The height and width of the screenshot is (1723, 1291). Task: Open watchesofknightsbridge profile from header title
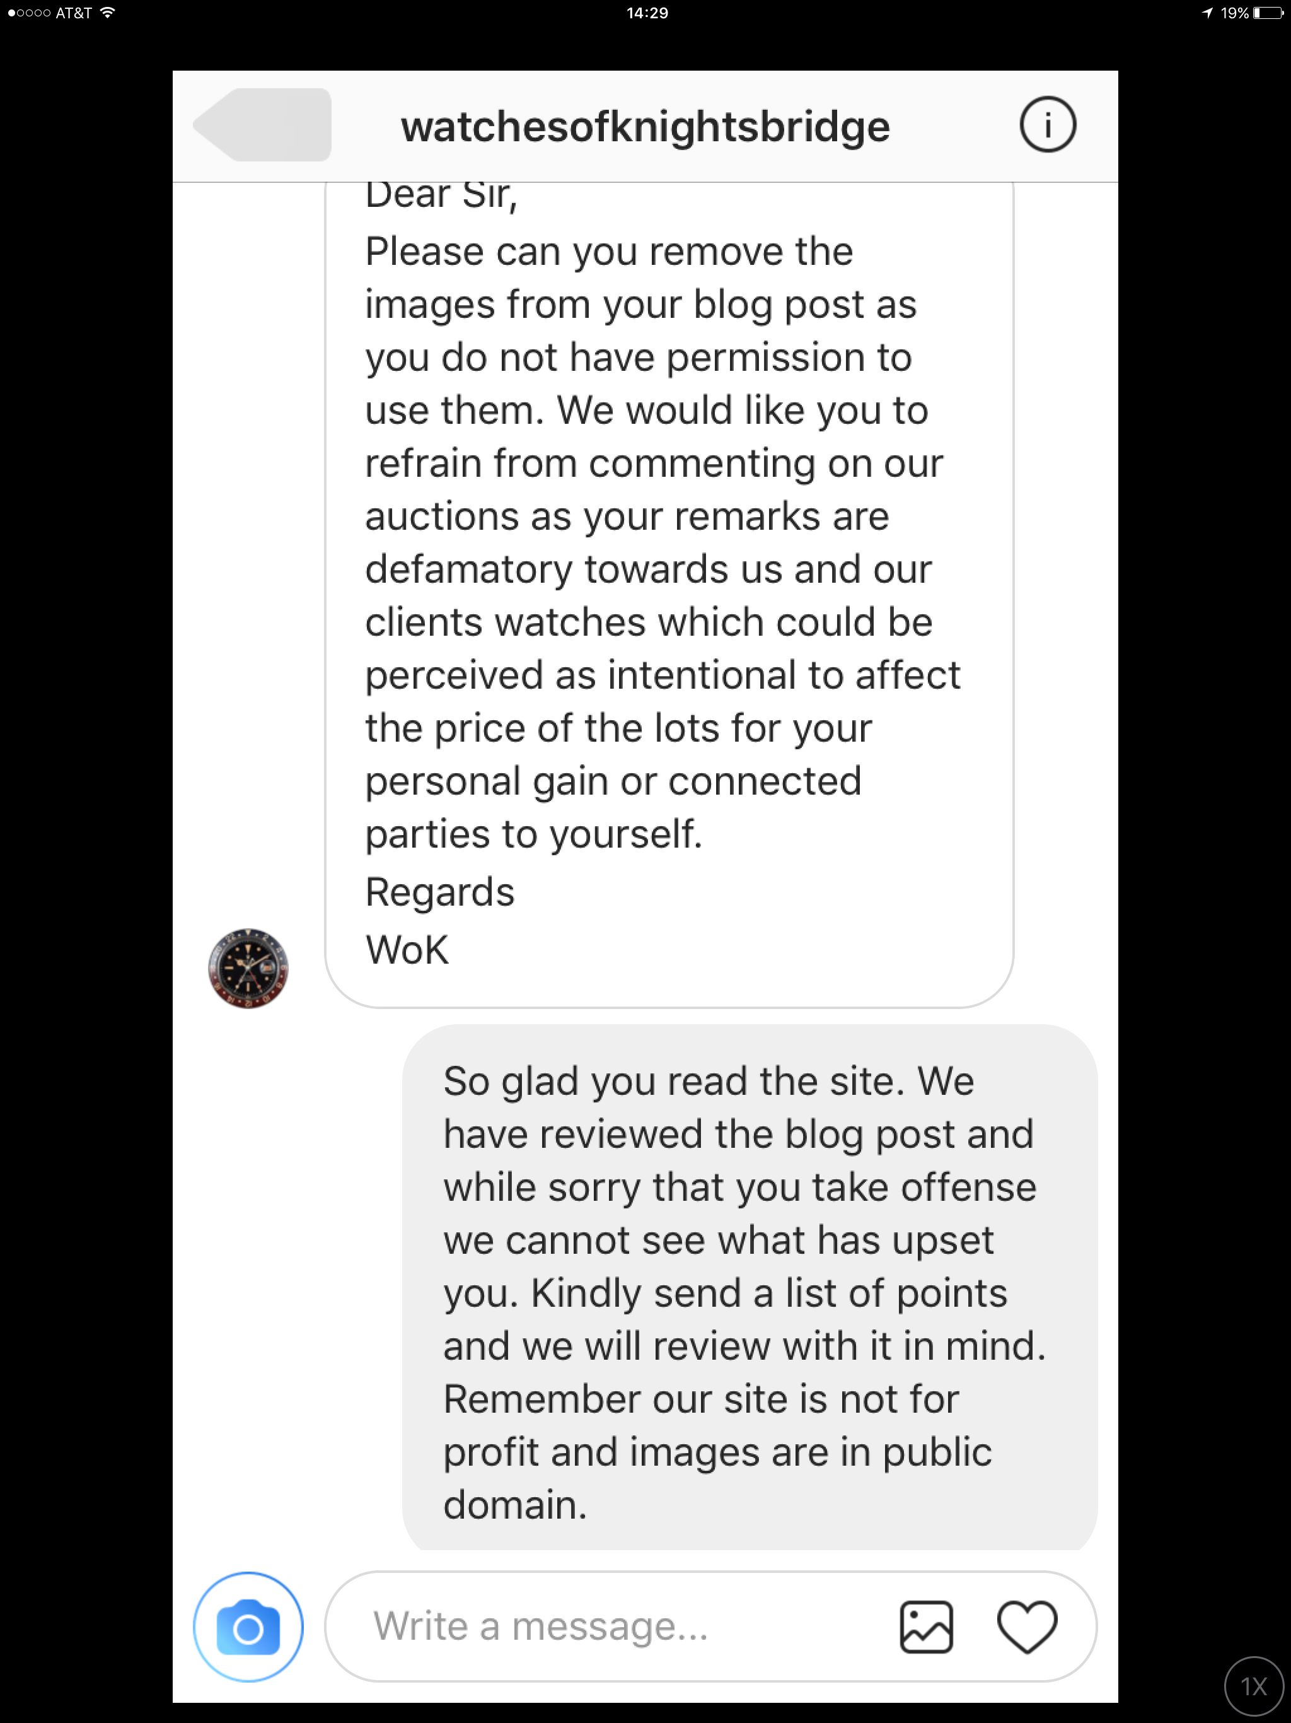coord(645,126)
